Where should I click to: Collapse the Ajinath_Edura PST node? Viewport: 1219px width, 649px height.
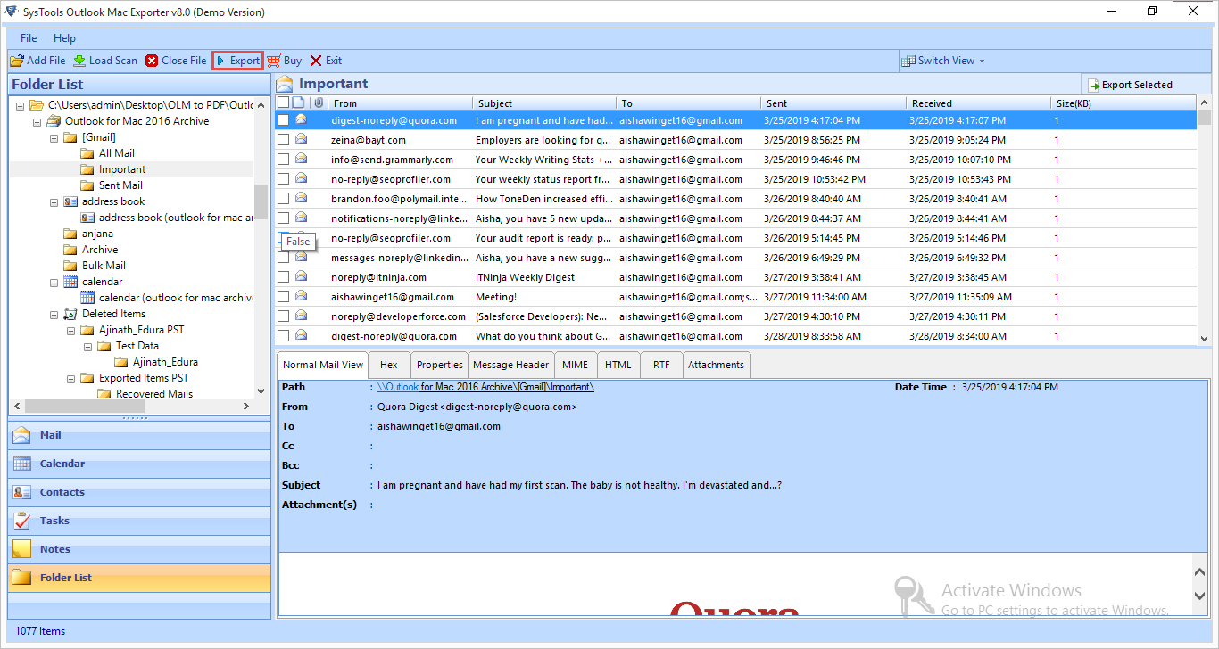pos(70,330)
